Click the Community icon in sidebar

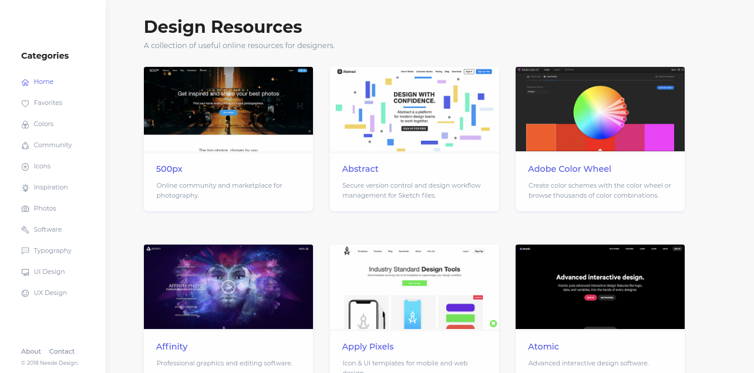pos(25,145)
